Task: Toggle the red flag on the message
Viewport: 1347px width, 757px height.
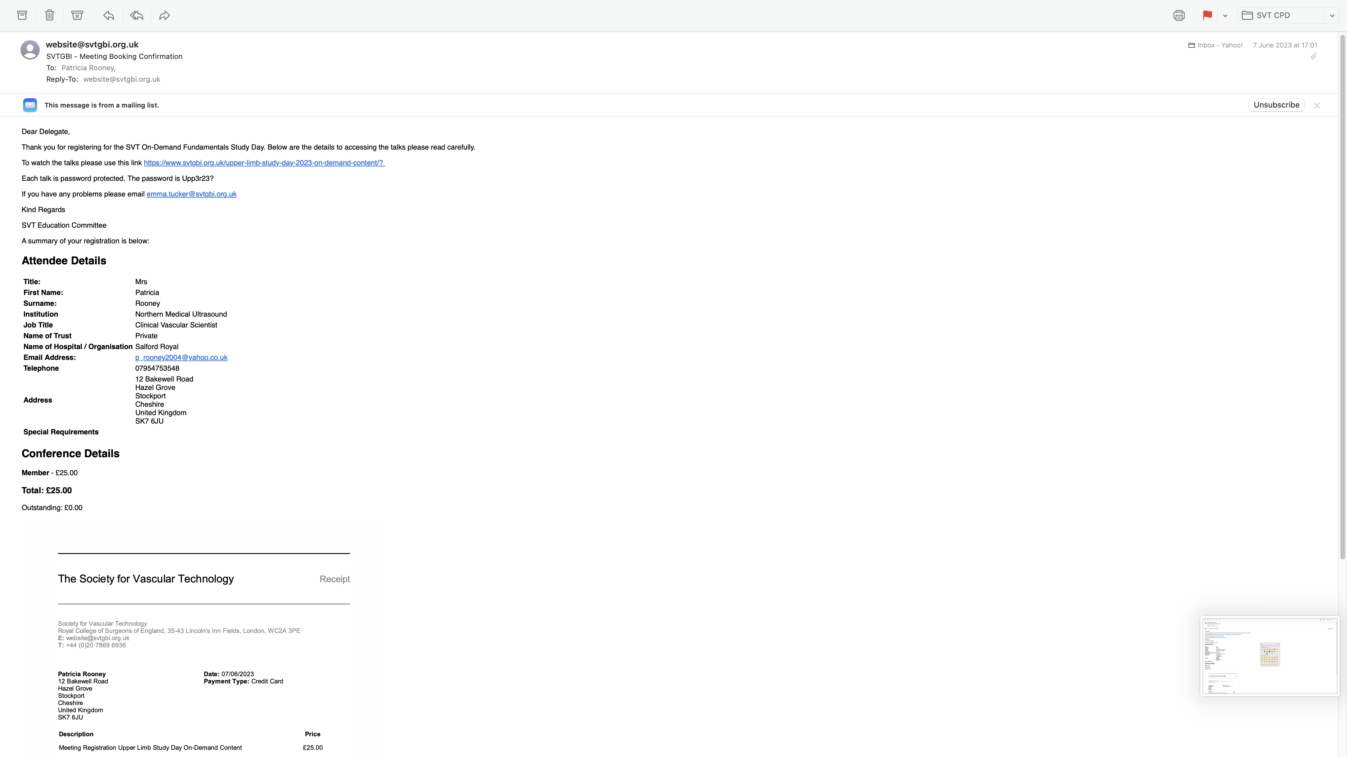Action: (x=1207, y=15)
